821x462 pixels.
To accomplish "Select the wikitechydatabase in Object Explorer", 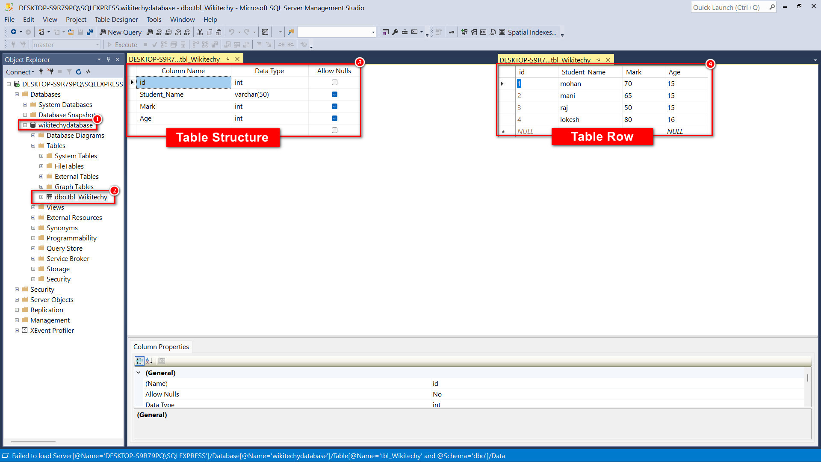I will tap(64, 125).
